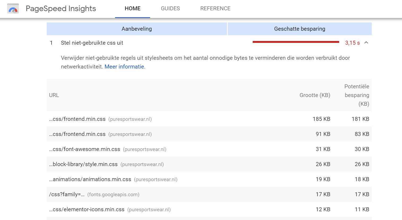Click the PageSpeed Insights title text
The width and height of the screenshot is (402, 220).
(x=61, y=8)
